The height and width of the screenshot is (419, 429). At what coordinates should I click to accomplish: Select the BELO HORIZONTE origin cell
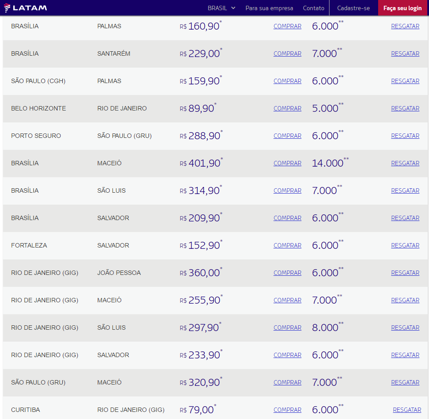pyautogui.click(x=38, y=108)
